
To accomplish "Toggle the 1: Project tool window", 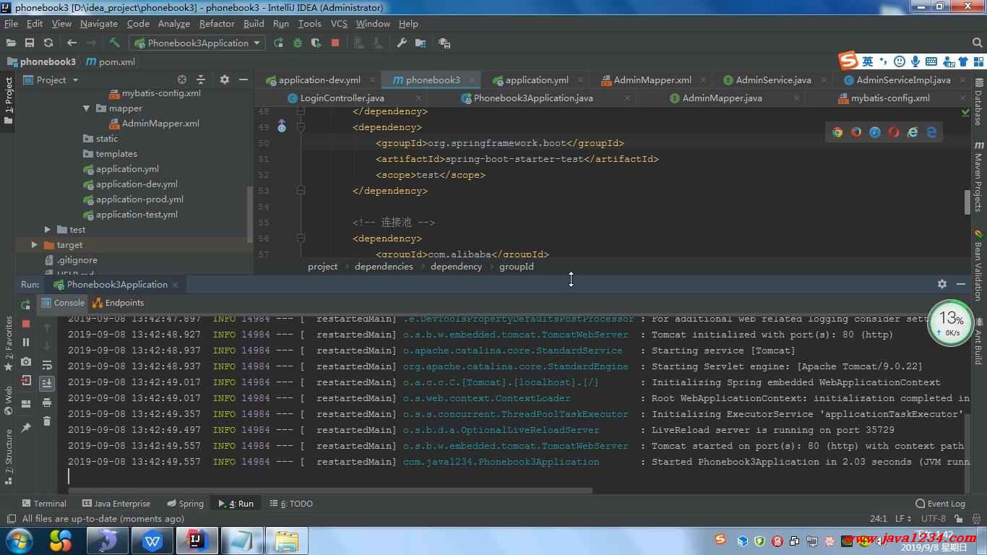I will [8, 100].
